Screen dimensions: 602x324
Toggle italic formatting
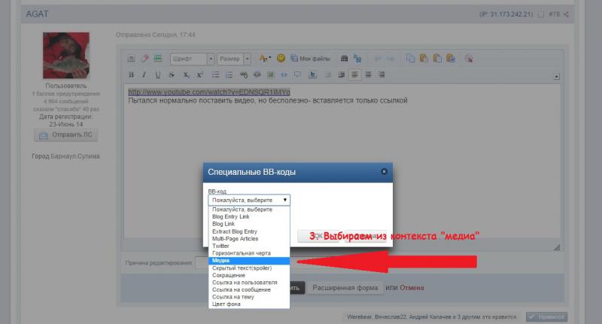click(x=144, y=75)
